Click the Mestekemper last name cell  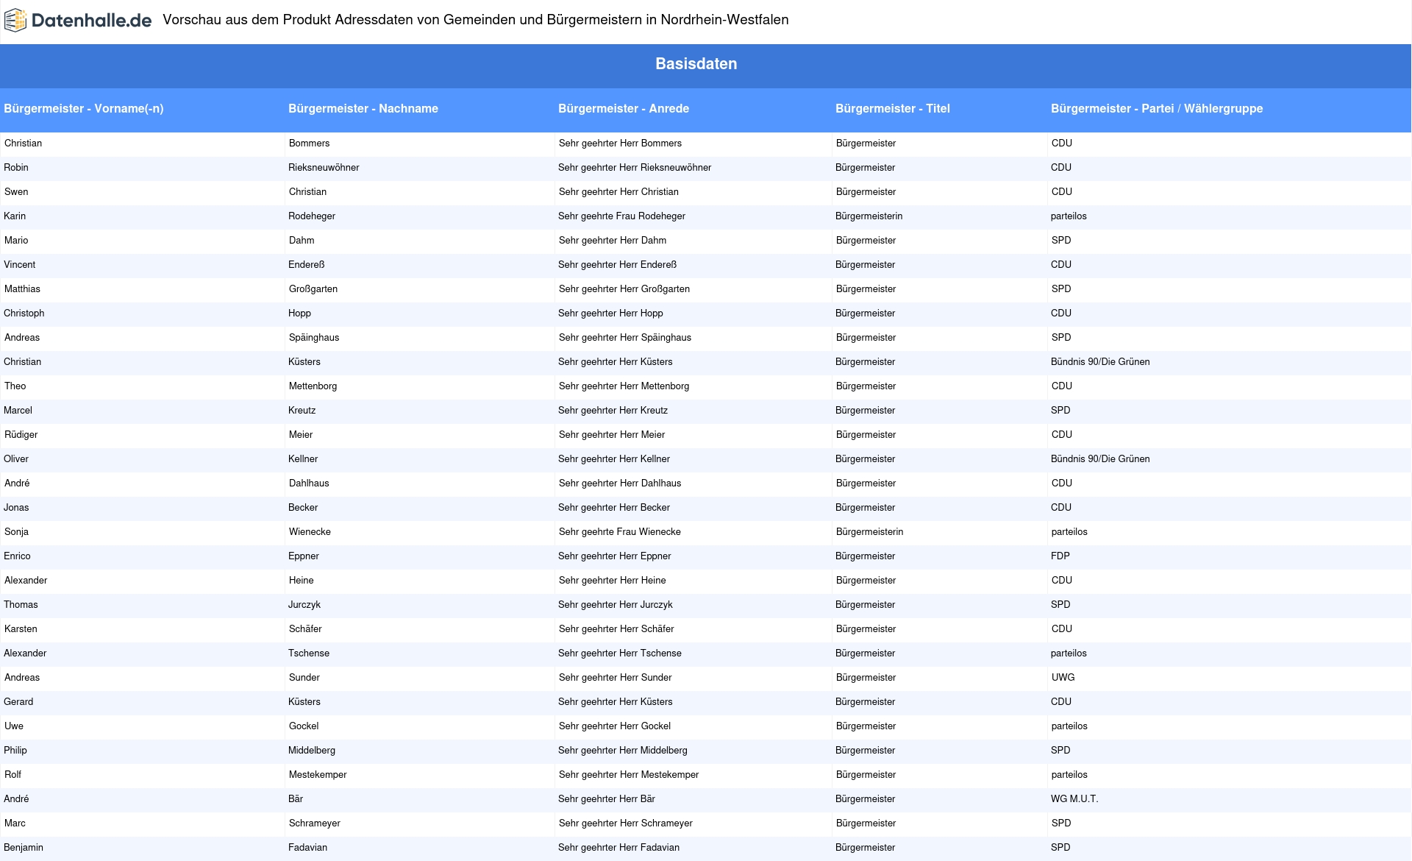pyautogui.click(x=318, y=775)
